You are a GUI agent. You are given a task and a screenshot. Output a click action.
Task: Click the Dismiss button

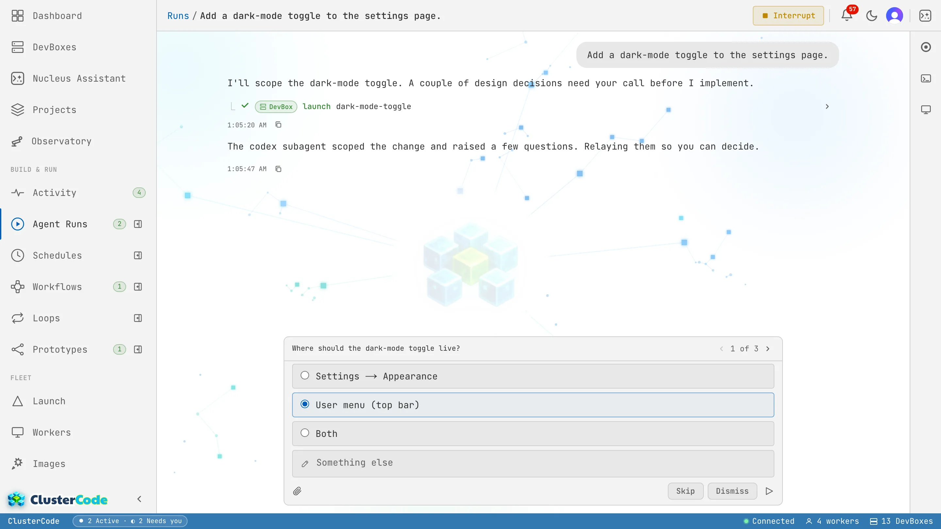(x=732, y=491)
